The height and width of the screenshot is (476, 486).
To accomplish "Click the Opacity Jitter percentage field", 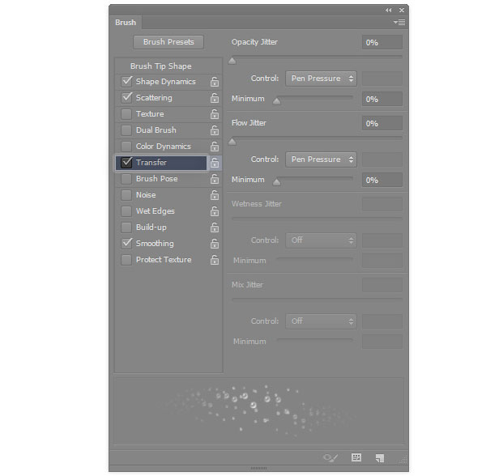I will click(x=382, y=42).
